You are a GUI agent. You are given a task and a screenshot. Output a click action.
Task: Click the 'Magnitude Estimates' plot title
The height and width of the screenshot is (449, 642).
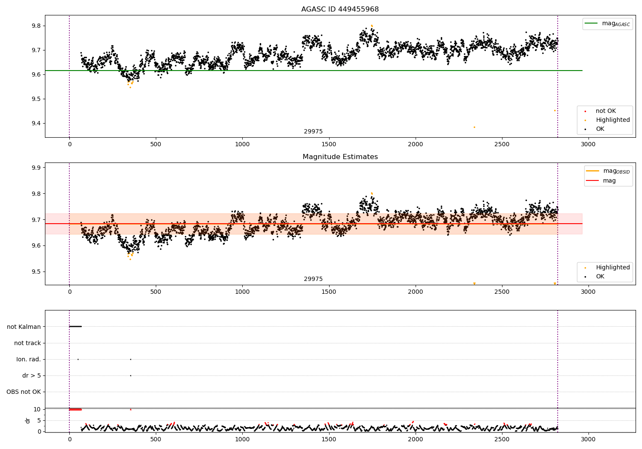coord(340,157)
